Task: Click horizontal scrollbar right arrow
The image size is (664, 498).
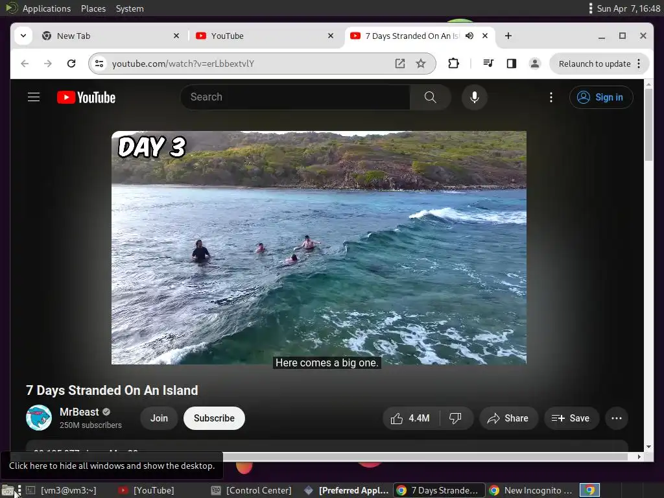Action: click(x=639, y=457)
